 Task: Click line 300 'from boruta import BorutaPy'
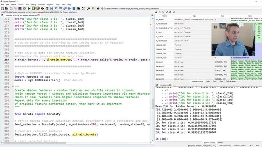coord(37,114)
